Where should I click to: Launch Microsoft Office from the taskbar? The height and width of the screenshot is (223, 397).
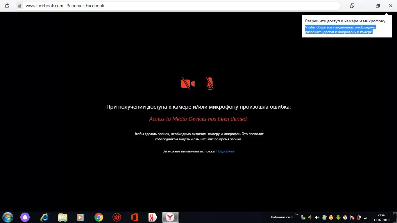(135, 217)
